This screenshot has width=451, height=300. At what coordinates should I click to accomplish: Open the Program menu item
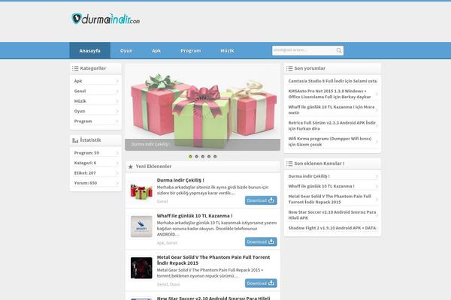tap(190, 50)
